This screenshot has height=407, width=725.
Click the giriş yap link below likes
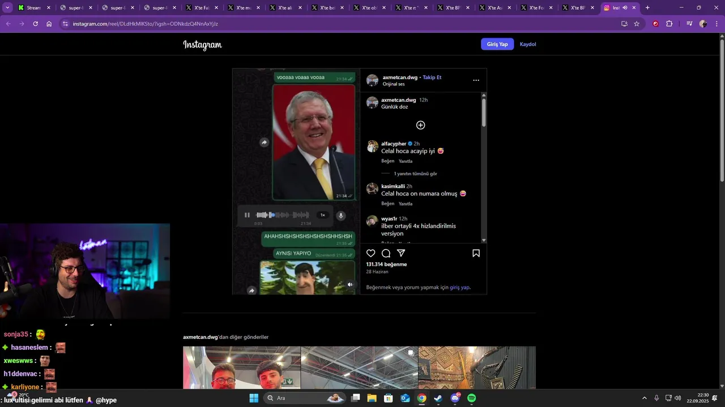[x=459, y=287]
